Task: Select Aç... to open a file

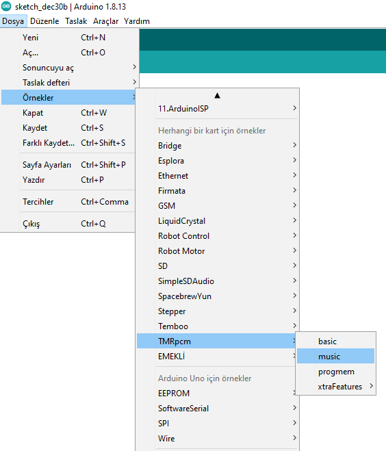Action: click(68, 53)
